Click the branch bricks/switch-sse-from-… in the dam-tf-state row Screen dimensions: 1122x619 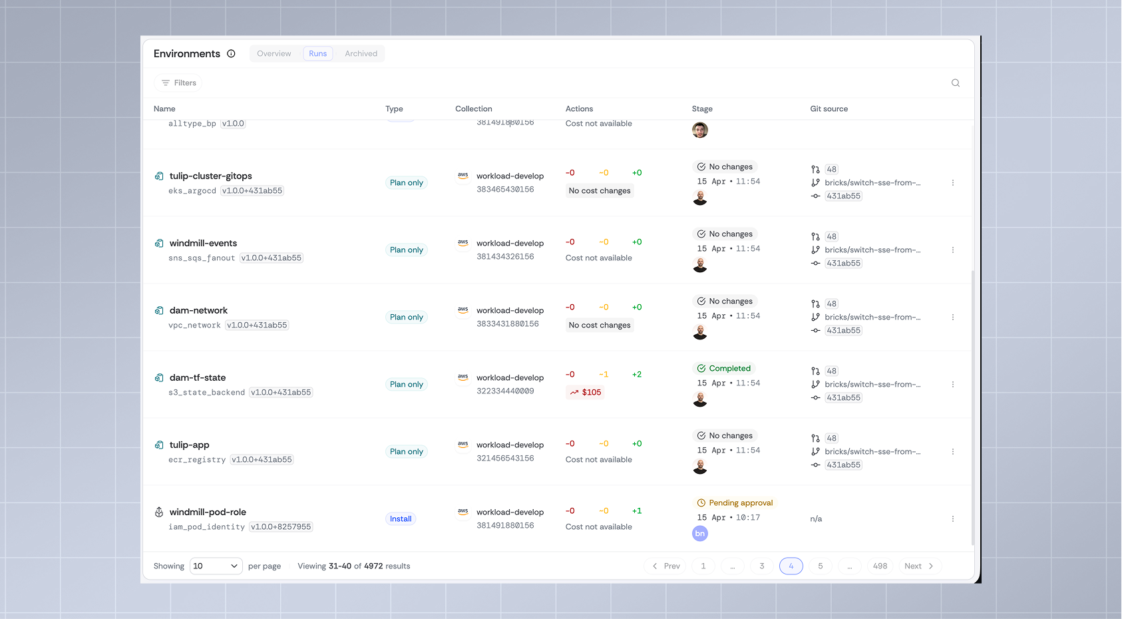pos(873,385)
